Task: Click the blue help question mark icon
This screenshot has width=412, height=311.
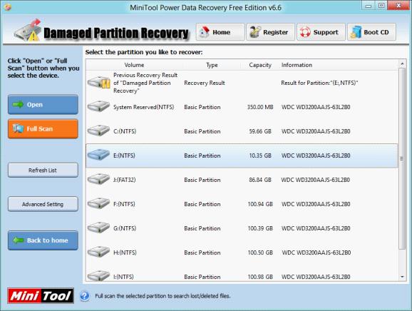Action: (84, 296)
